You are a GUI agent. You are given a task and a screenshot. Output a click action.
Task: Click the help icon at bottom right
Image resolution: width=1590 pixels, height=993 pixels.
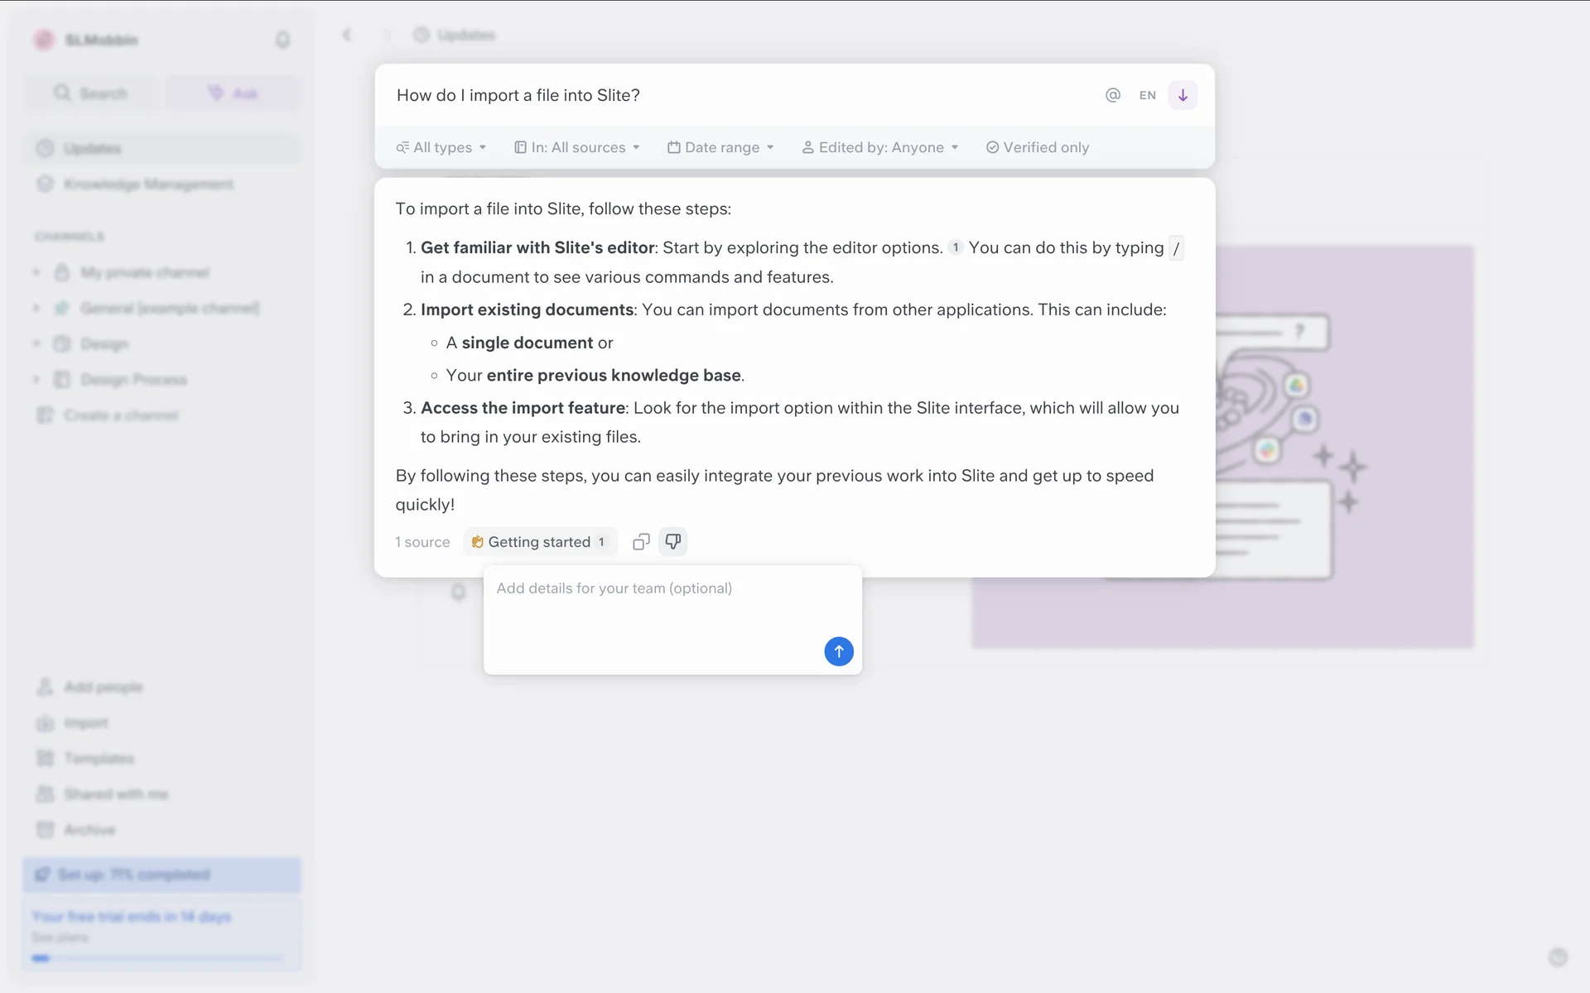pyautogui.click(x=1558, y=957)
